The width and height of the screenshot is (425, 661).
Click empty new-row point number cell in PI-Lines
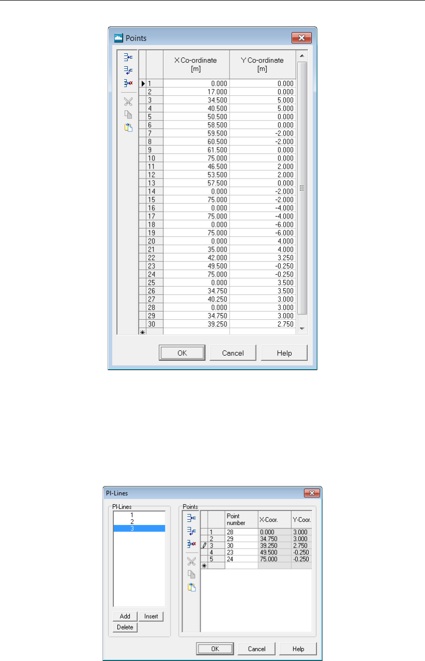click(241, 565)
